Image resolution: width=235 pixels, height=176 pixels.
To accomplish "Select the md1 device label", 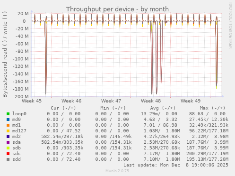I will (x=17, y=125).
